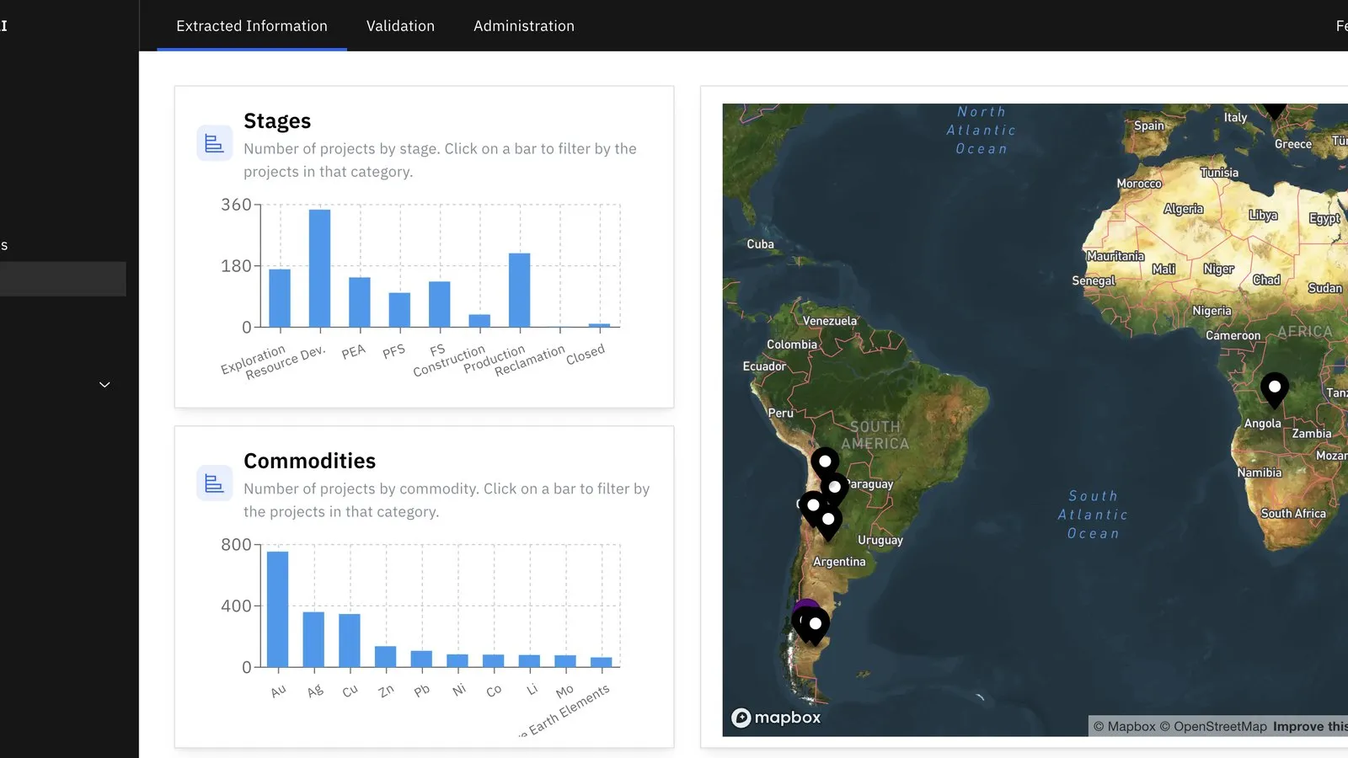Click the highlighted sidebar menu item
The height and width of the screenshot is (758, 1348).
(x=63, y=279)
